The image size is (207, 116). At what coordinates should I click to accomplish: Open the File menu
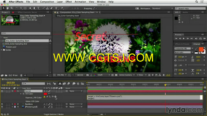28,2
